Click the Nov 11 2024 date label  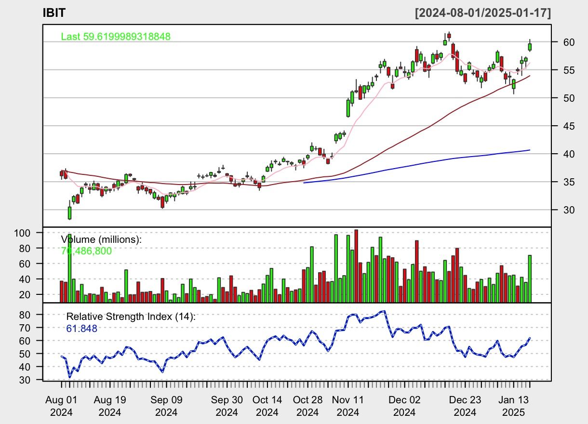[348, 406]
